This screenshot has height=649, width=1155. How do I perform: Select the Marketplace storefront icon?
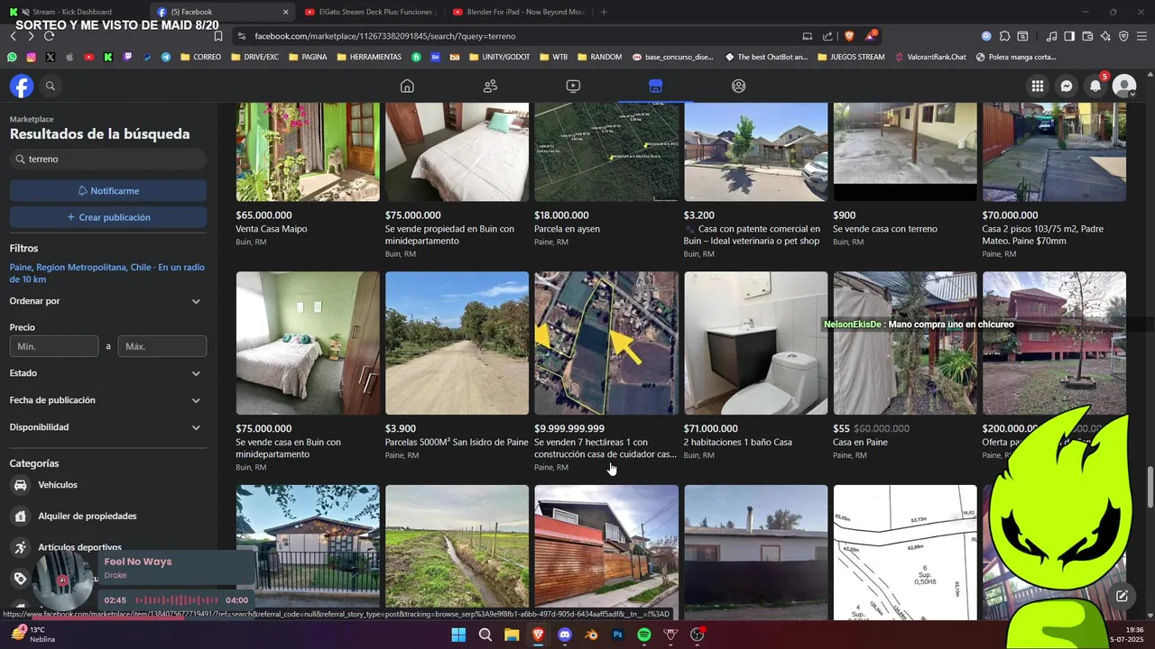pos(656,86)
